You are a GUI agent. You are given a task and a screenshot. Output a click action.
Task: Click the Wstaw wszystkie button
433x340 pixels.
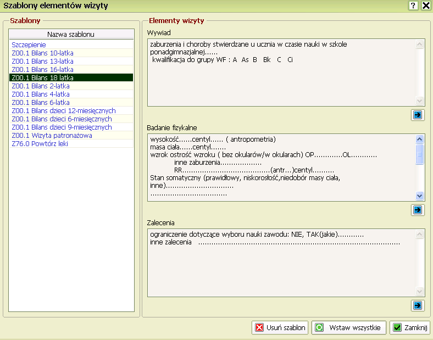click(348, 327)
